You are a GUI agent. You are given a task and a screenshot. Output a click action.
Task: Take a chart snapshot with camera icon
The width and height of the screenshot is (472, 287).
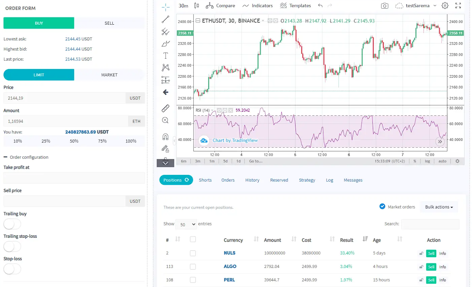384,6
